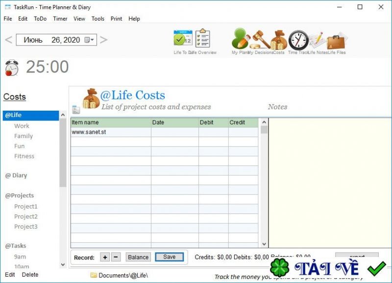Open the Edit menu
Viewport: 392px width, 283px height.
23,19
